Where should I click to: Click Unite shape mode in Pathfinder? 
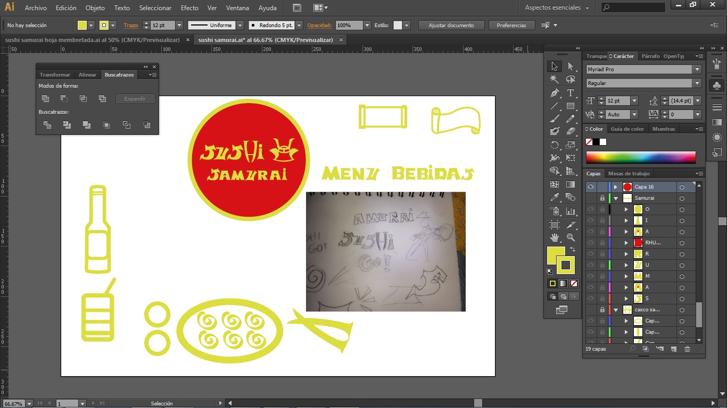click(46, 98)
